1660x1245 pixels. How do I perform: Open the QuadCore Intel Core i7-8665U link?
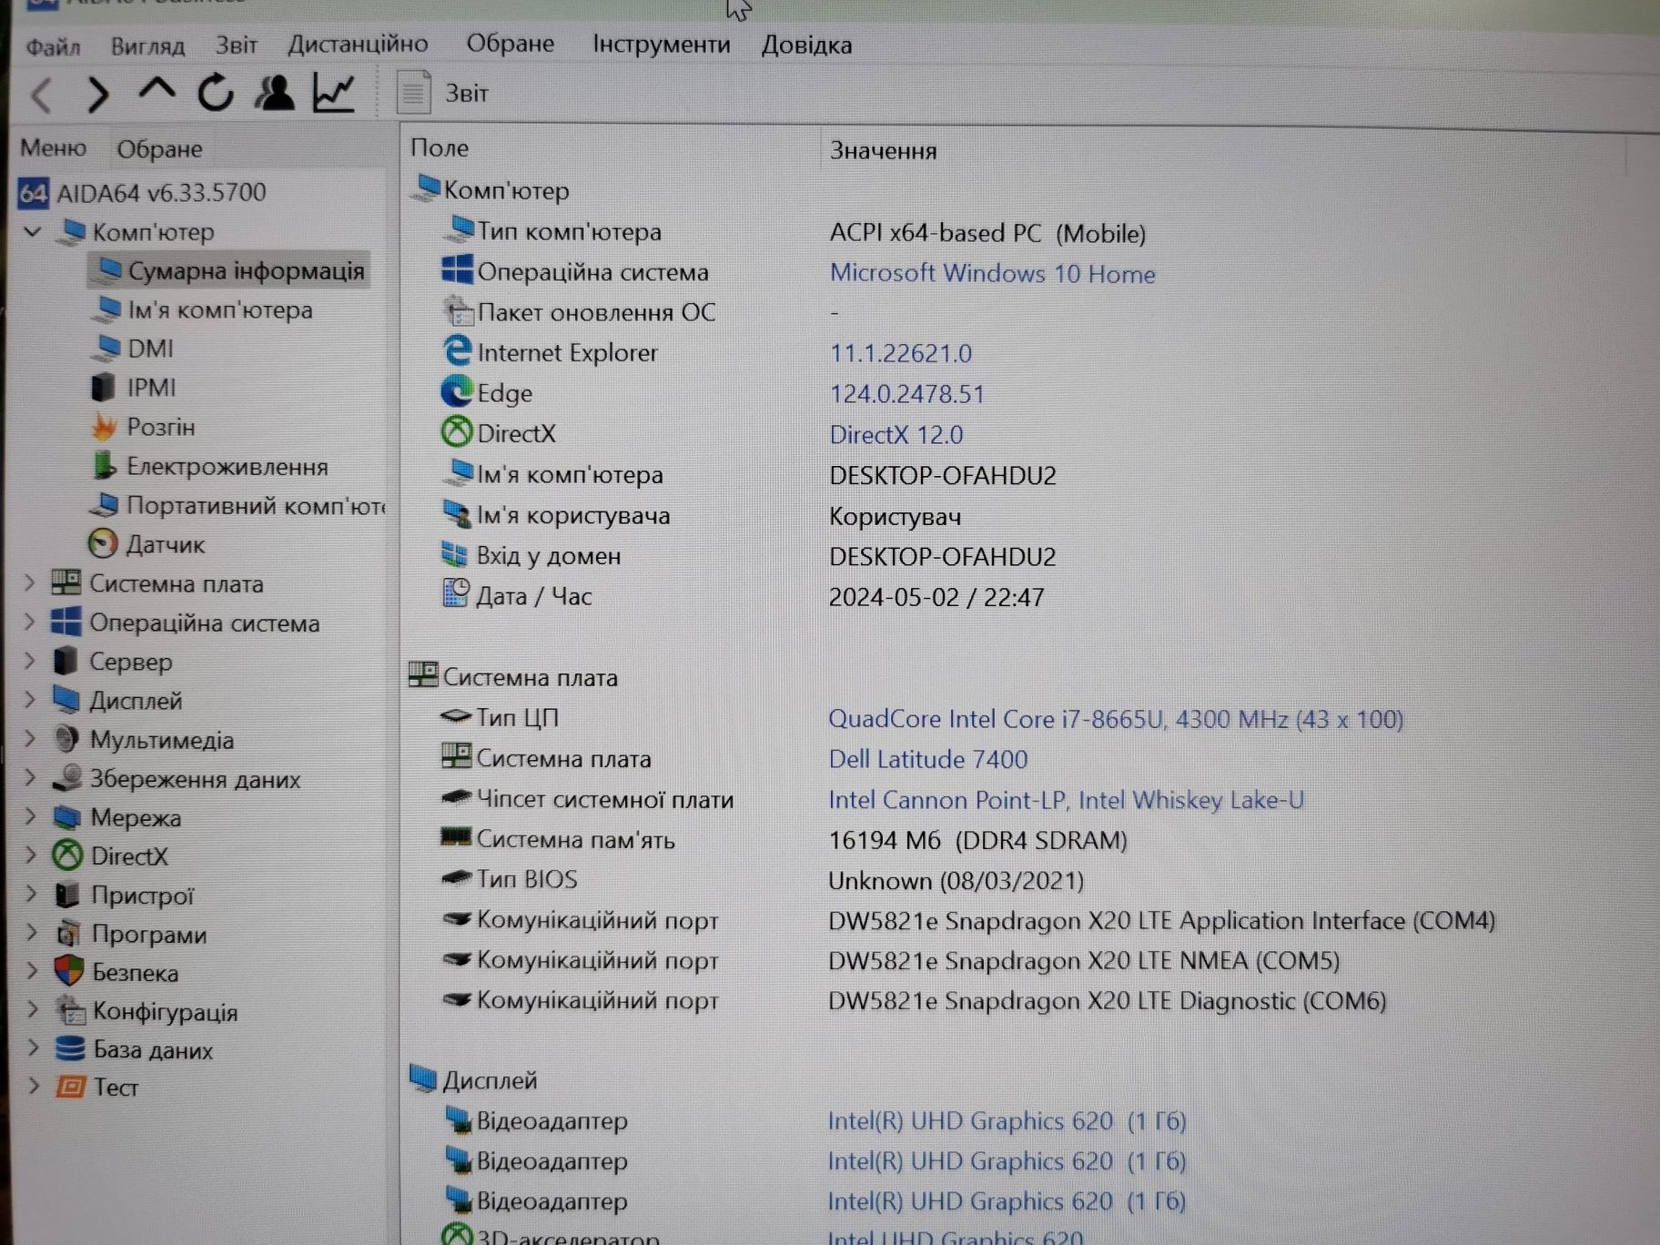1116,719
